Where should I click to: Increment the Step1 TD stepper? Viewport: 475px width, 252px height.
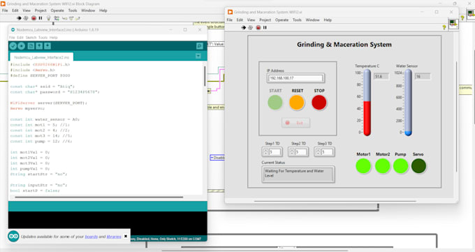265,150
